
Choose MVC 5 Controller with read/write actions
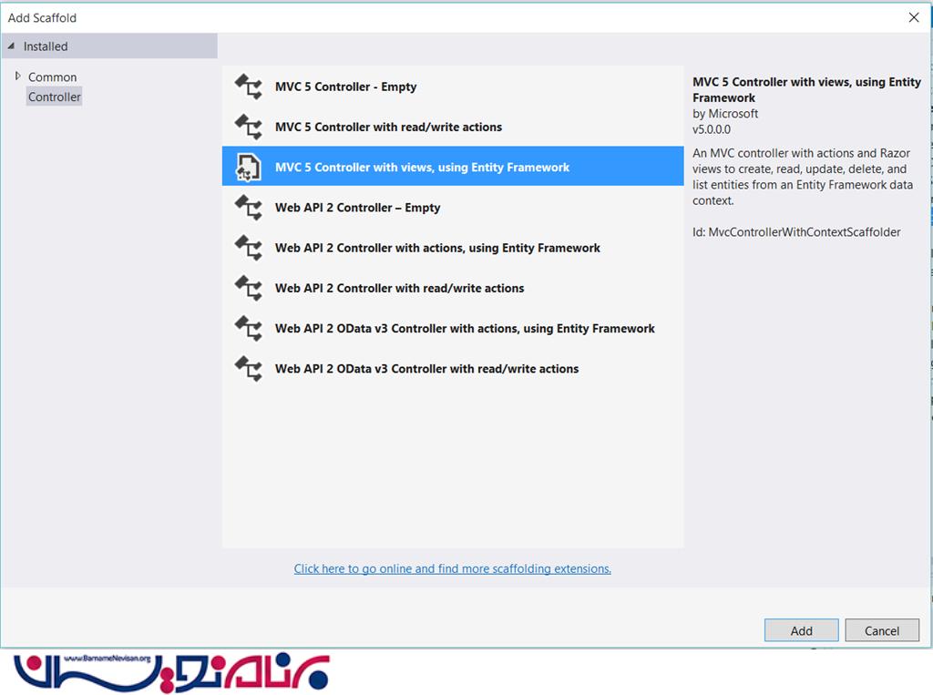453,127
